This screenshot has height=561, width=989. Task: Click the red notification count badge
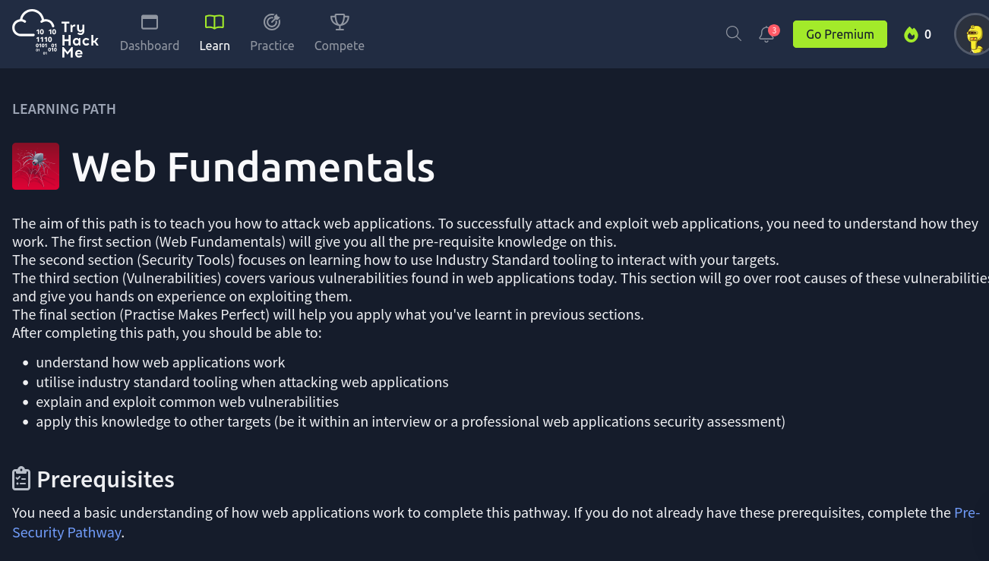(774, 30)
